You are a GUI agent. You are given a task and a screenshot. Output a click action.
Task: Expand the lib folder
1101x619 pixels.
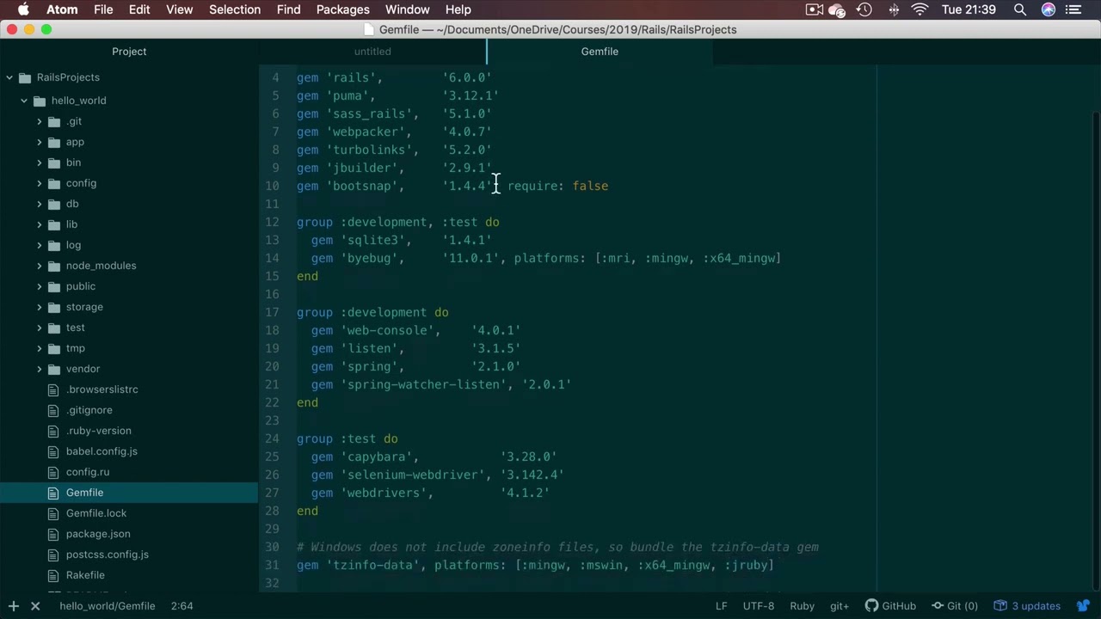[x=39, y=224]
